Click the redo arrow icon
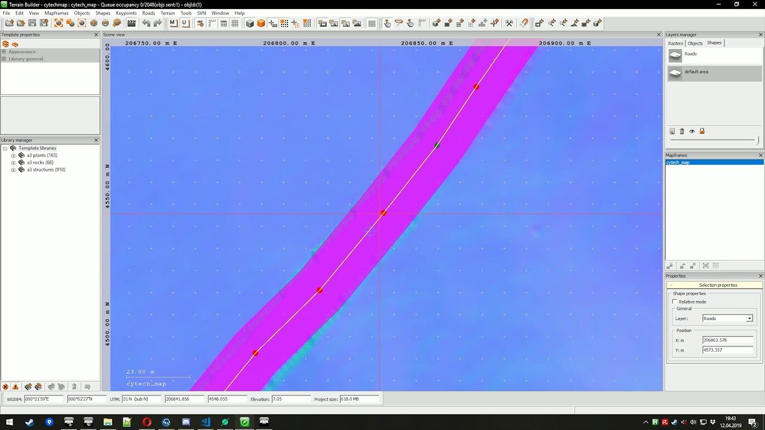 [x=158, y=23]
